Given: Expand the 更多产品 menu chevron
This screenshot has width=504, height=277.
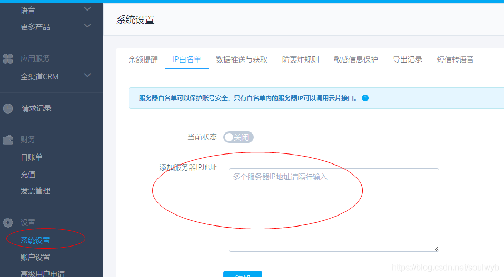Looking at the screenshot, I should coord(87,25).
